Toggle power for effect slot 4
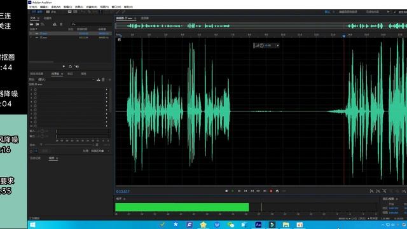This screenshot has width=407, height=229. pos(35,102)
